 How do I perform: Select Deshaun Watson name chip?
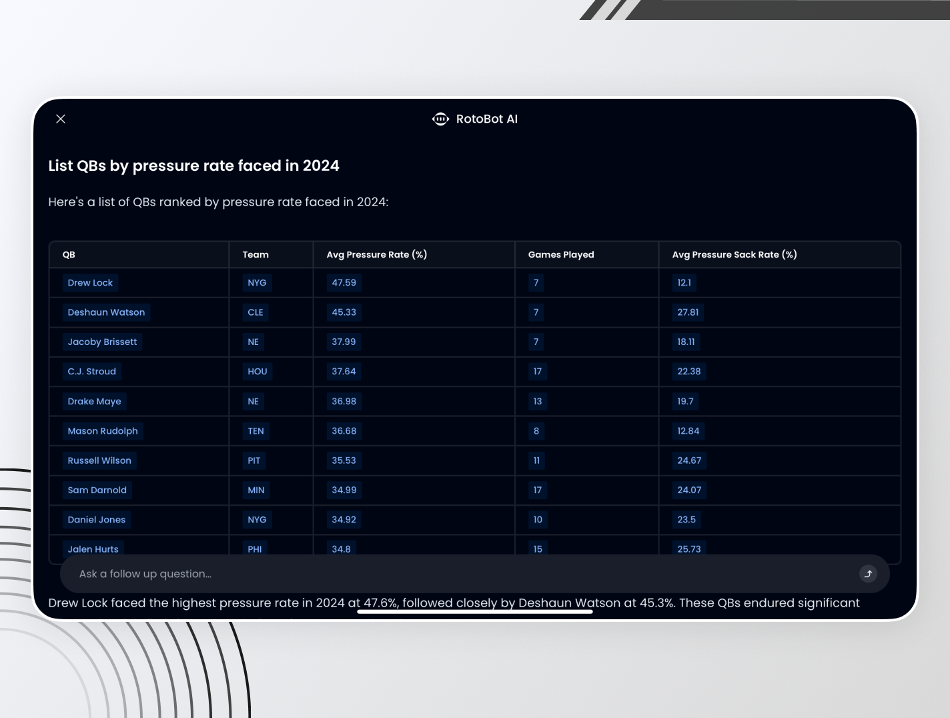(106, 312)
